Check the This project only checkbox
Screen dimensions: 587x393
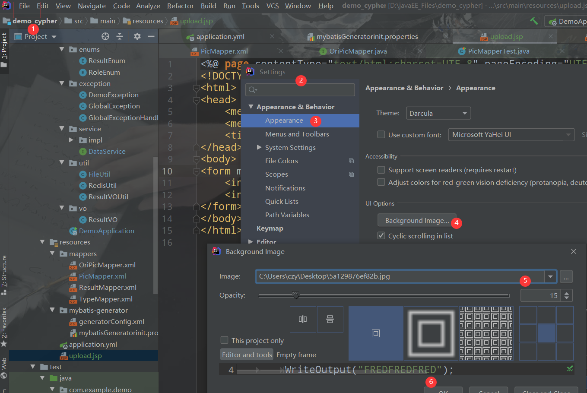pos(224,340)
